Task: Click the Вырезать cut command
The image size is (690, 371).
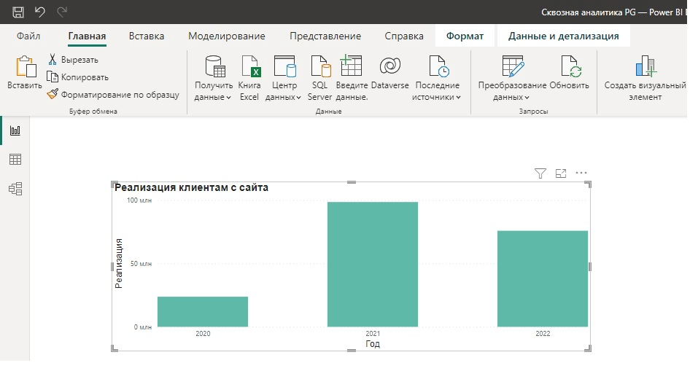Action: 73,60
